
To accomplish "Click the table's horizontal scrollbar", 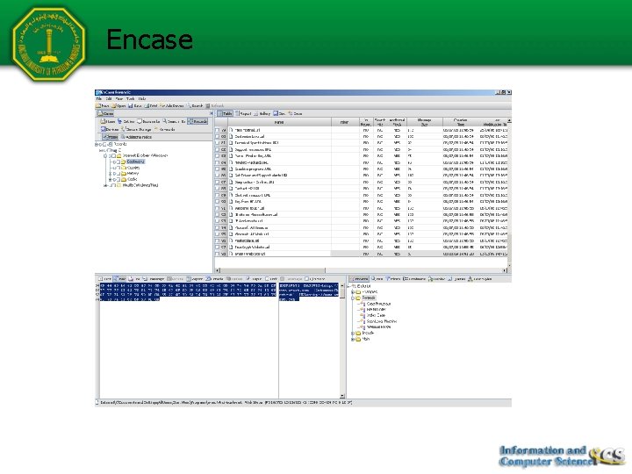I will click(x=361, y=270).
